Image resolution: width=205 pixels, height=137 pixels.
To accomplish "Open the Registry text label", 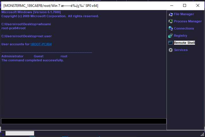I will pos(180,36).
